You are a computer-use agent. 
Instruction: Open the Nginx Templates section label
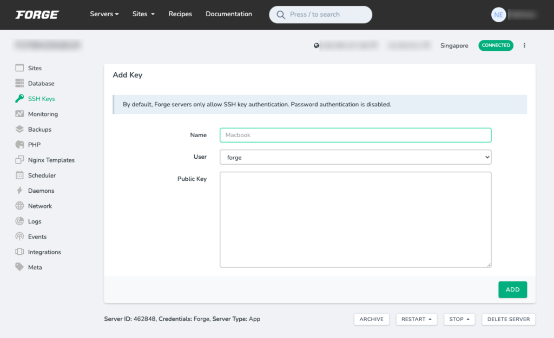(x=51, y=160)
